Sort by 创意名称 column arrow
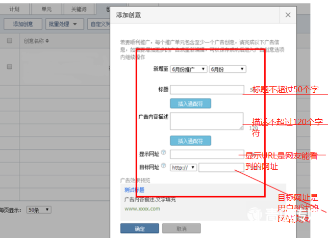The image size is (328, 238). (47, 41)
